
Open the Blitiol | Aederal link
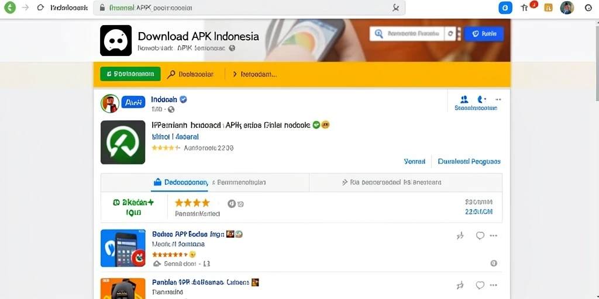click(175, 137)
